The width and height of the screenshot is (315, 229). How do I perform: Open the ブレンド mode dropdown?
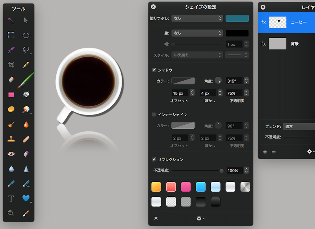299,127
